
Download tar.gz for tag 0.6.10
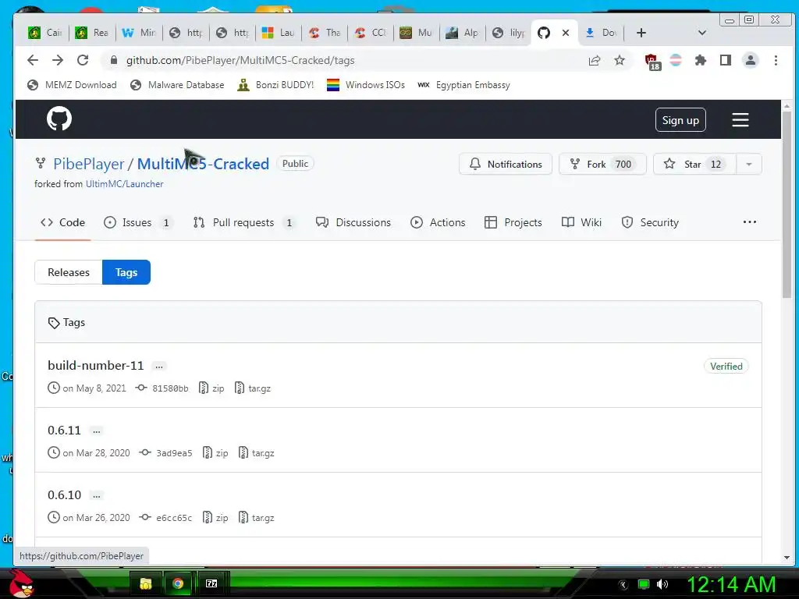[x=256, y=518]
